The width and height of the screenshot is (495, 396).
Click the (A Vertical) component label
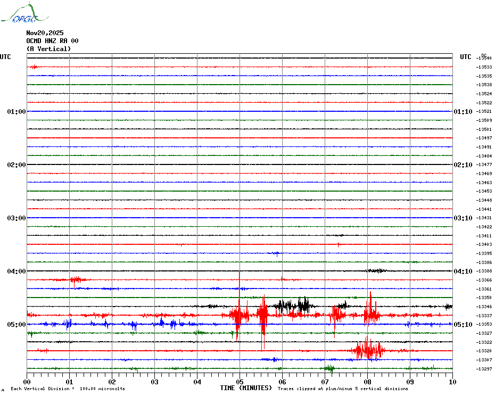pyautogui.click(x=48, y=49)
